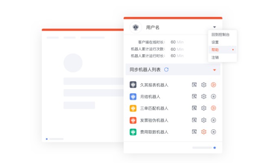The height and width of the screenshot is (163, 273).
Task: Click the 久其报表机器人 robot icon
Action: [133, 85]
